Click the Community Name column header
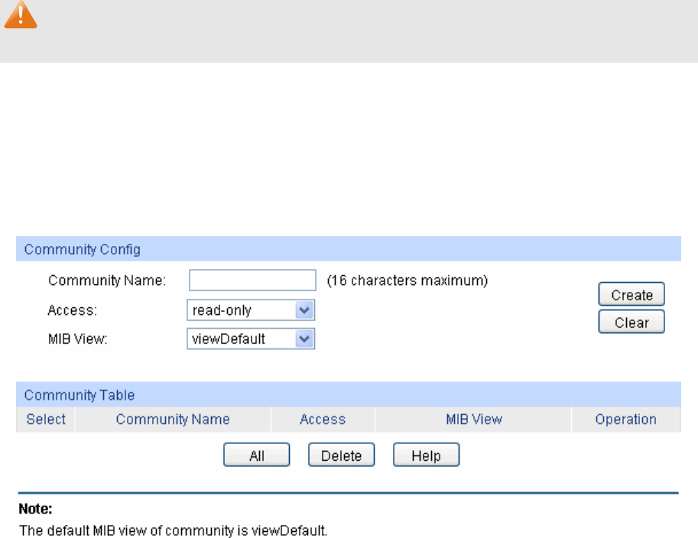This screenshot has height=538, width=698. [173, 420]
